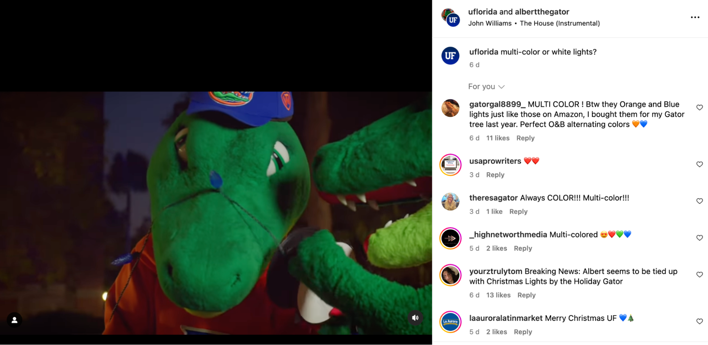The image size is (708, 345).
Task: View 1 like on theresagator comment
Action: click(x=494, y=212)
